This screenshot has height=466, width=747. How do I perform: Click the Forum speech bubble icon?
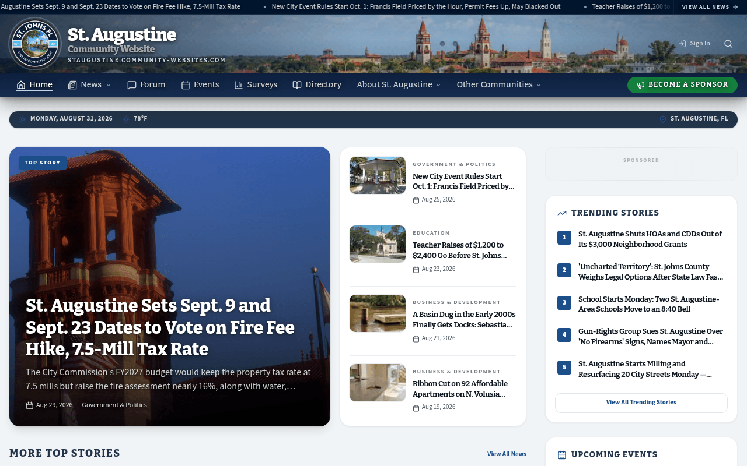[x=132, y=85]
